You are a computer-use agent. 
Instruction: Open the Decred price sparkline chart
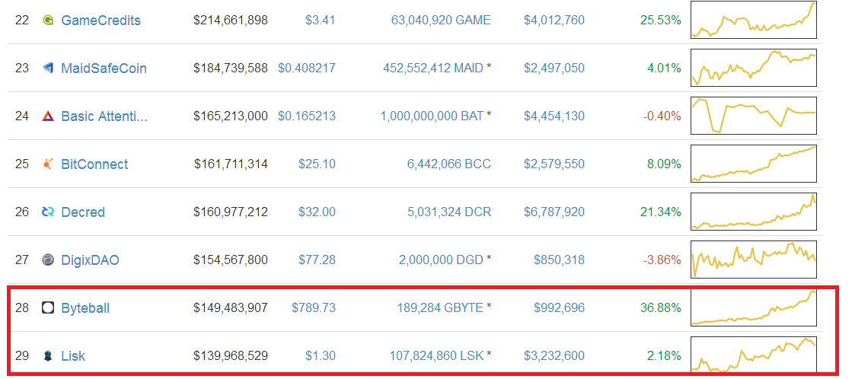(754, 212)
